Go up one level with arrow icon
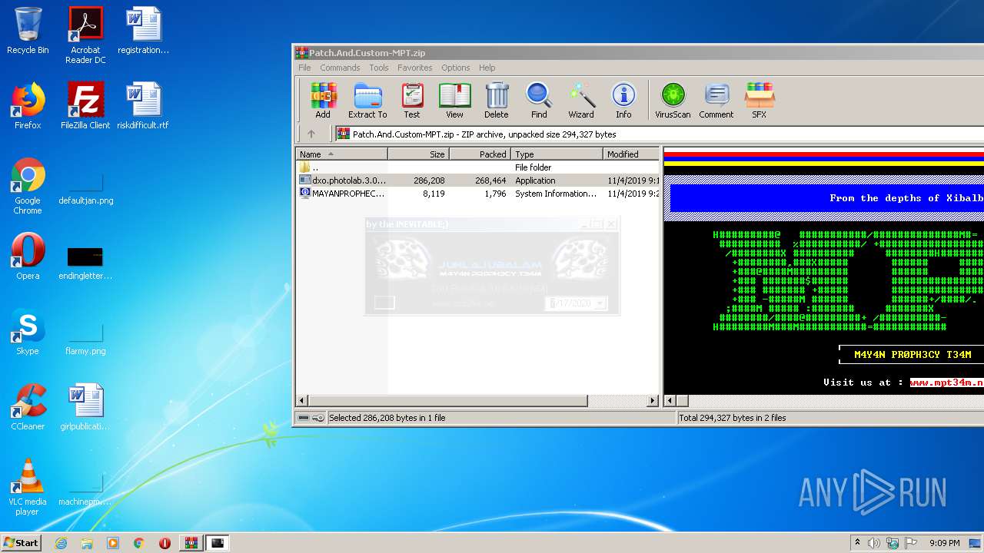This screenshot has height=553, width=984. [311, 134]
